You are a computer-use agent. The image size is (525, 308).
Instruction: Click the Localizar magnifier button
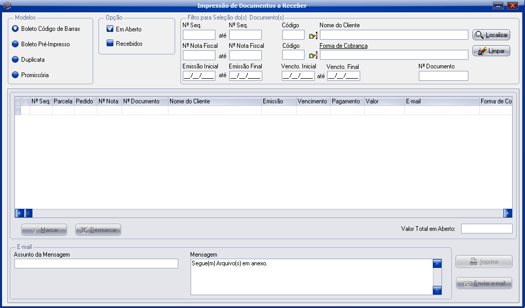(x=491, y=35)
